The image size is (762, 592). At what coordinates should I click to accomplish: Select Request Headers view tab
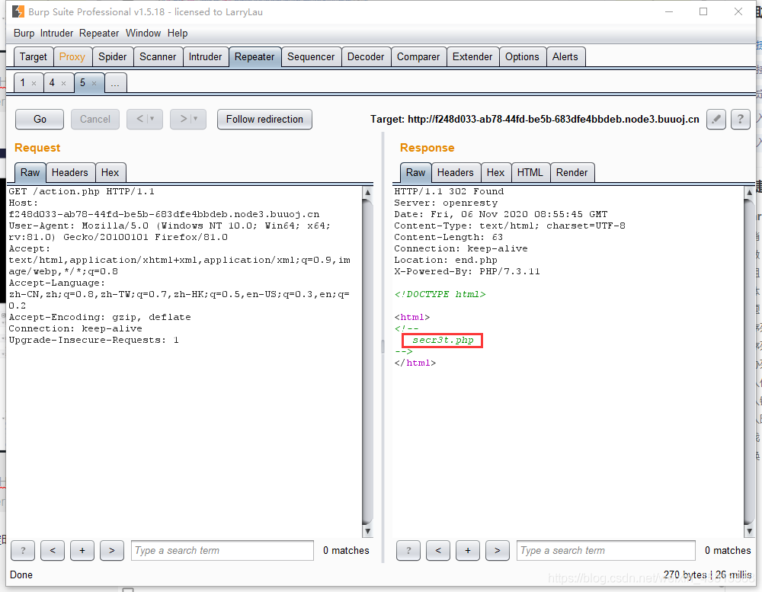[70, 172]
